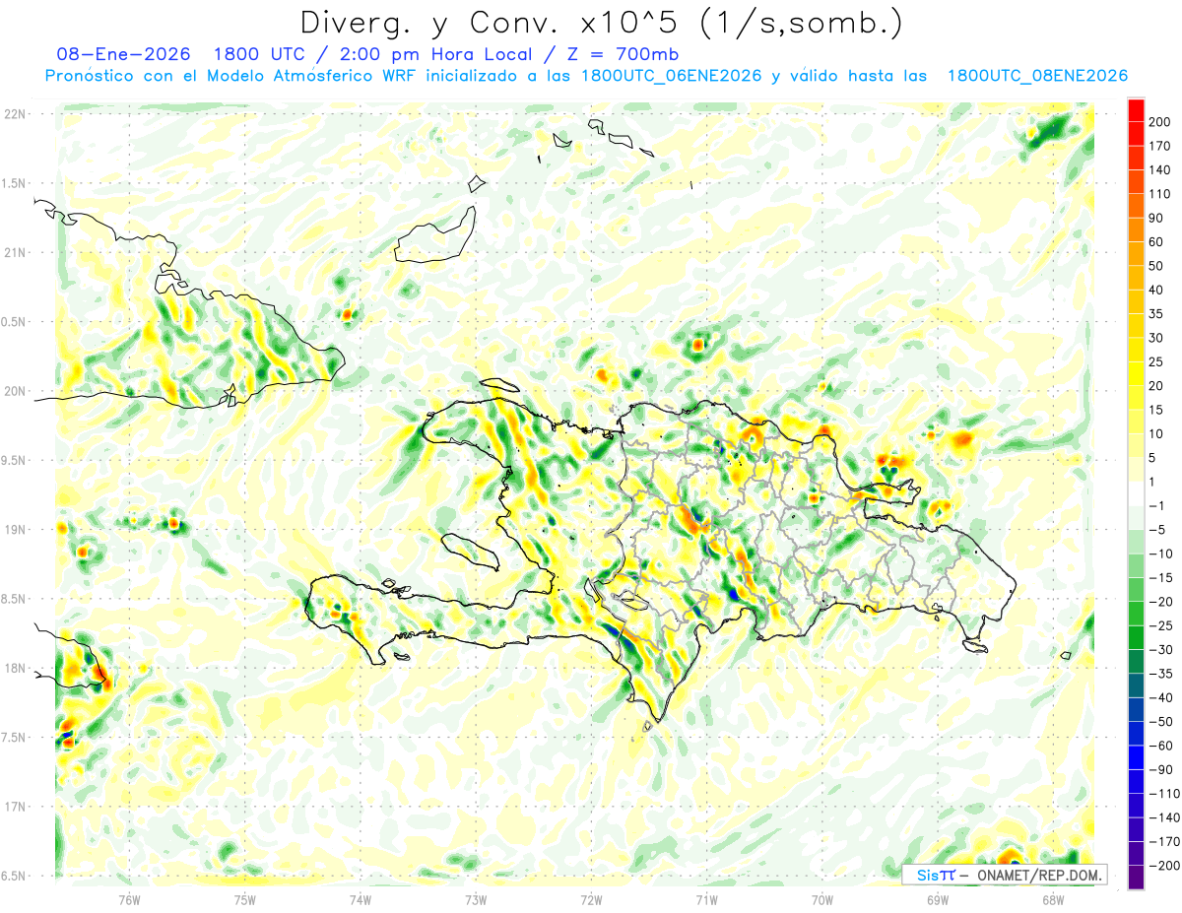Image resolution: width=1182 pixels, height=913 pixels.
Task: Click the "Z = 700mb" level label
Action: click(x=624, y=54)
